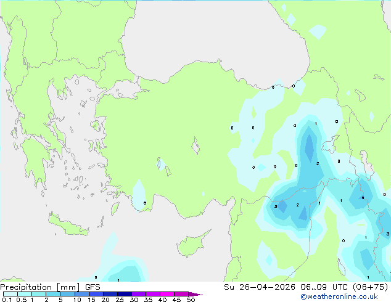The height and width of the screenshot is (302, 391).
Task: Select the legend swatch between 2 and 5
Action: pyautogui.click(x=53, y=294)
